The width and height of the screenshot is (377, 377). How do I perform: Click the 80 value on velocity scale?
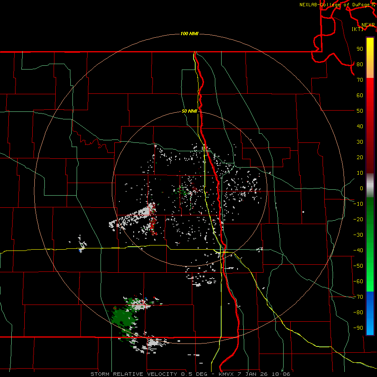coord(360,65)
